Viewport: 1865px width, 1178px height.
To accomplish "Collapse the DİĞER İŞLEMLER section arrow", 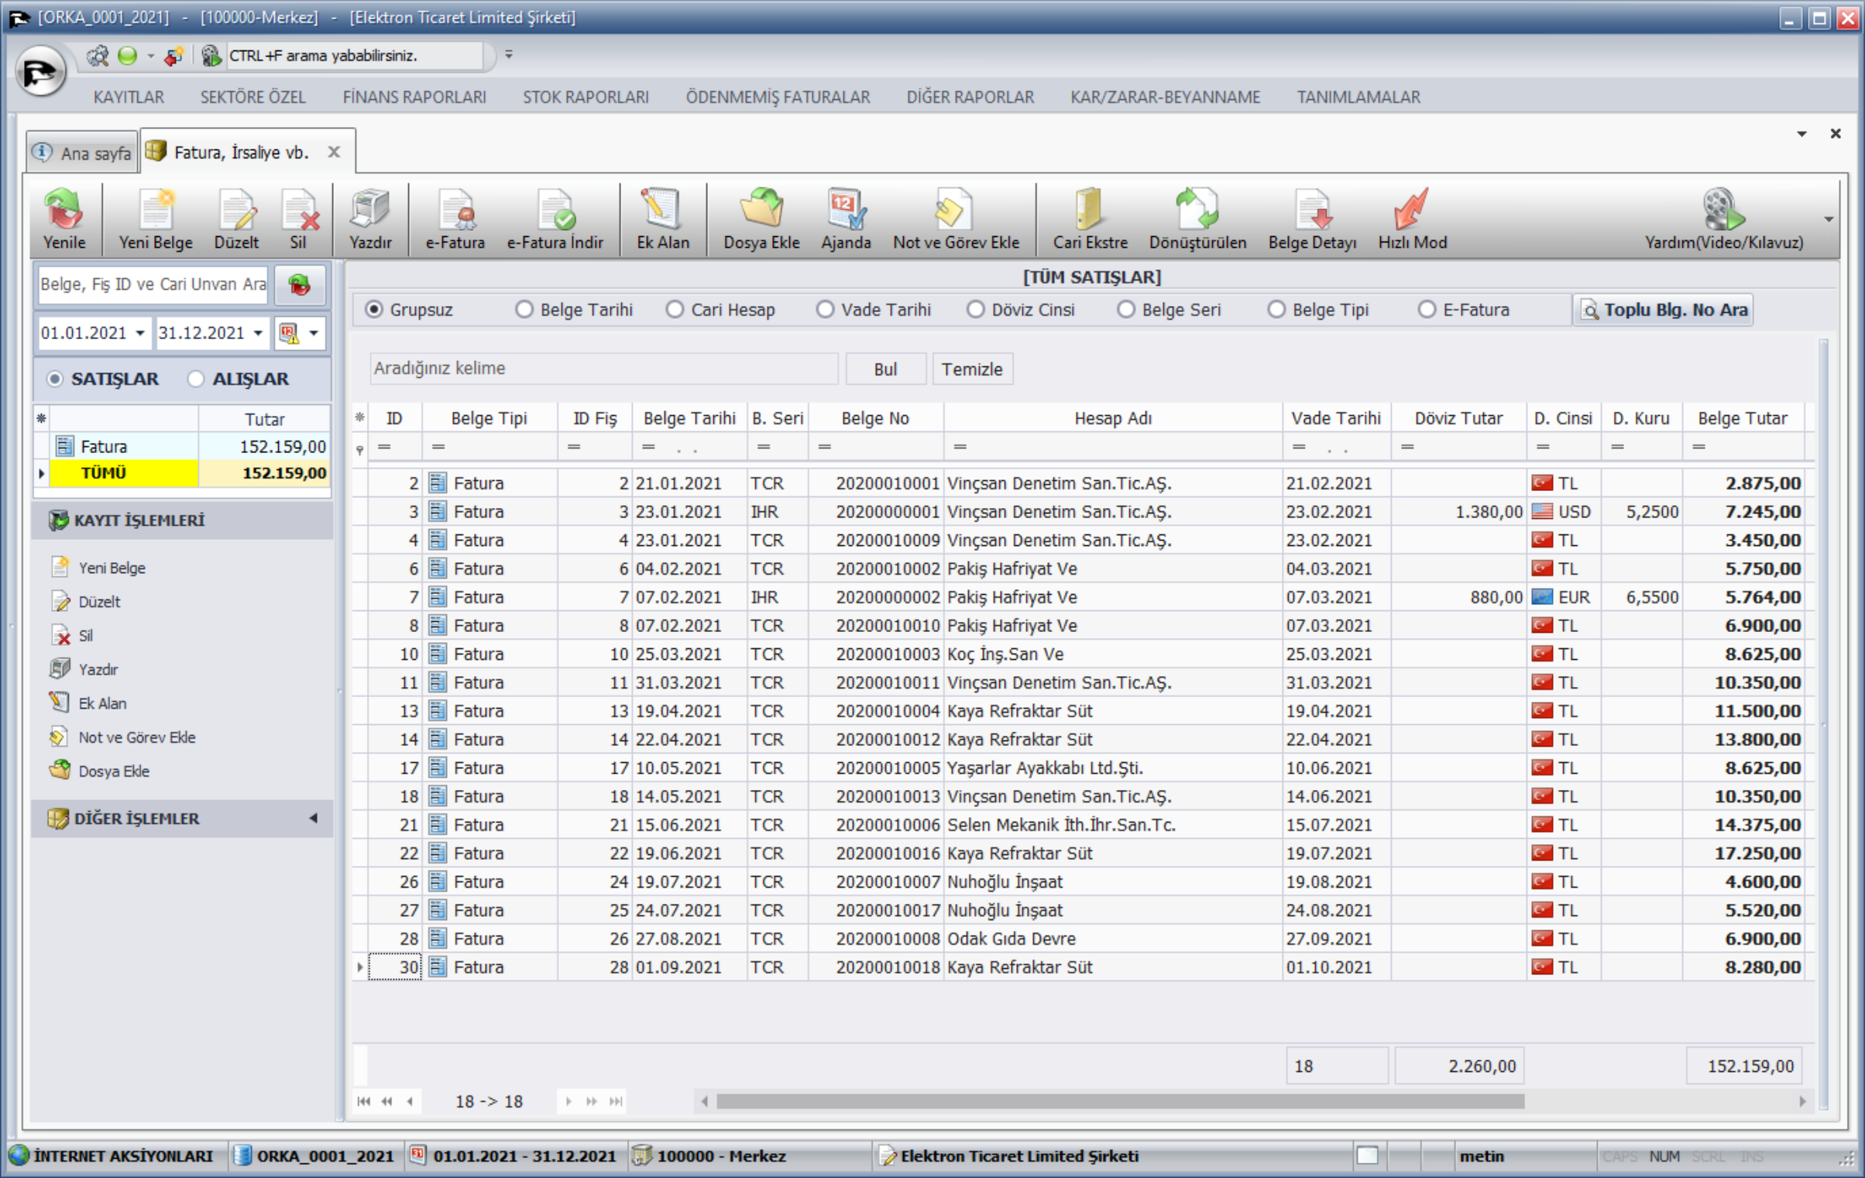I will tap(314, 818).
